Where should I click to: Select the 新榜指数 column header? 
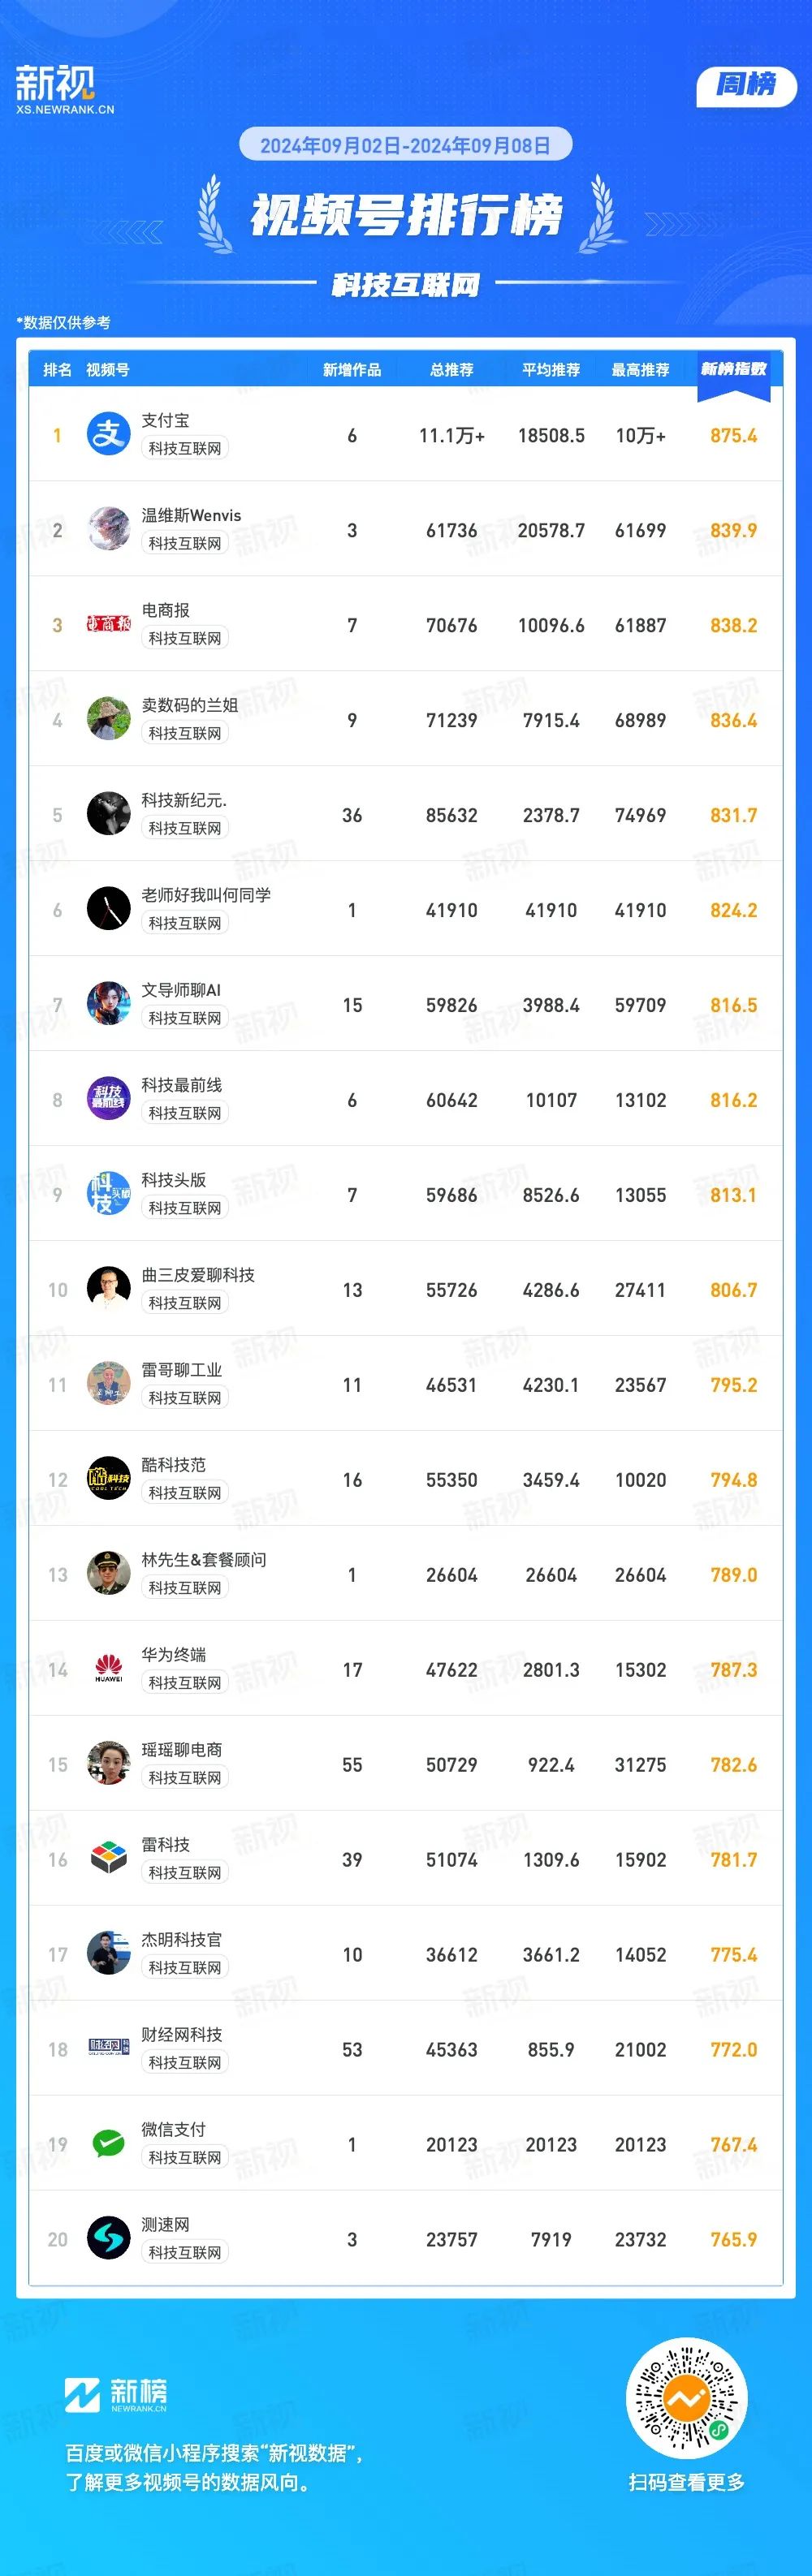click(x=733, y=369)
